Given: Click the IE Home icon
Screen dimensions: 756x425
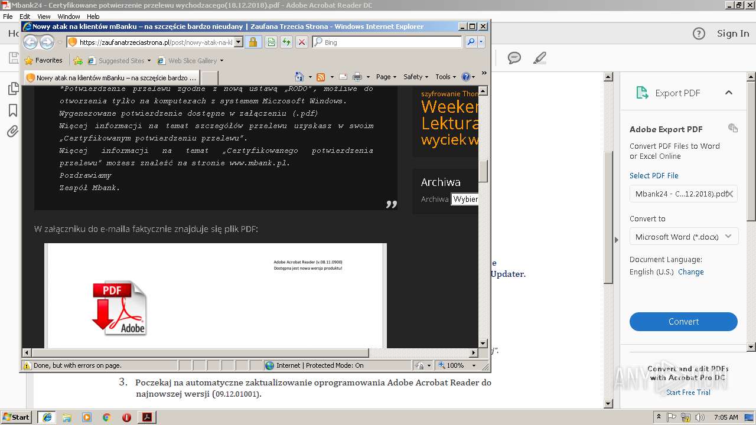Looking at the screenshot, I should [299, 77].
